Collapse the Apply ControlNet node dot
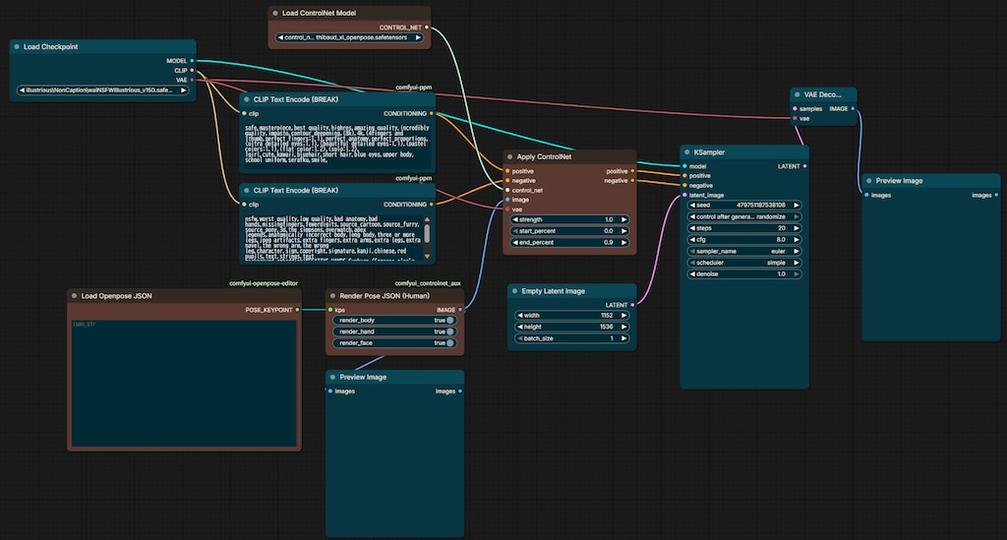 tap(510, 156)
